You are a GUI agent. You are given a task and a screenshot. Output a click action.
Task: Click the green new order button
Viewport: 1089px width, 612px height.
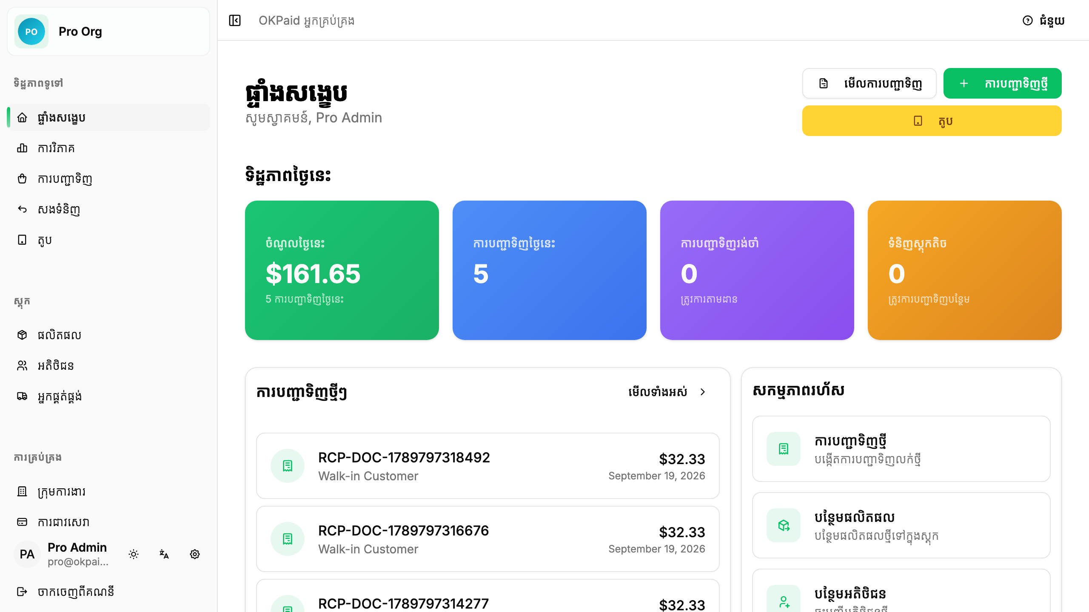point(1003,83)
